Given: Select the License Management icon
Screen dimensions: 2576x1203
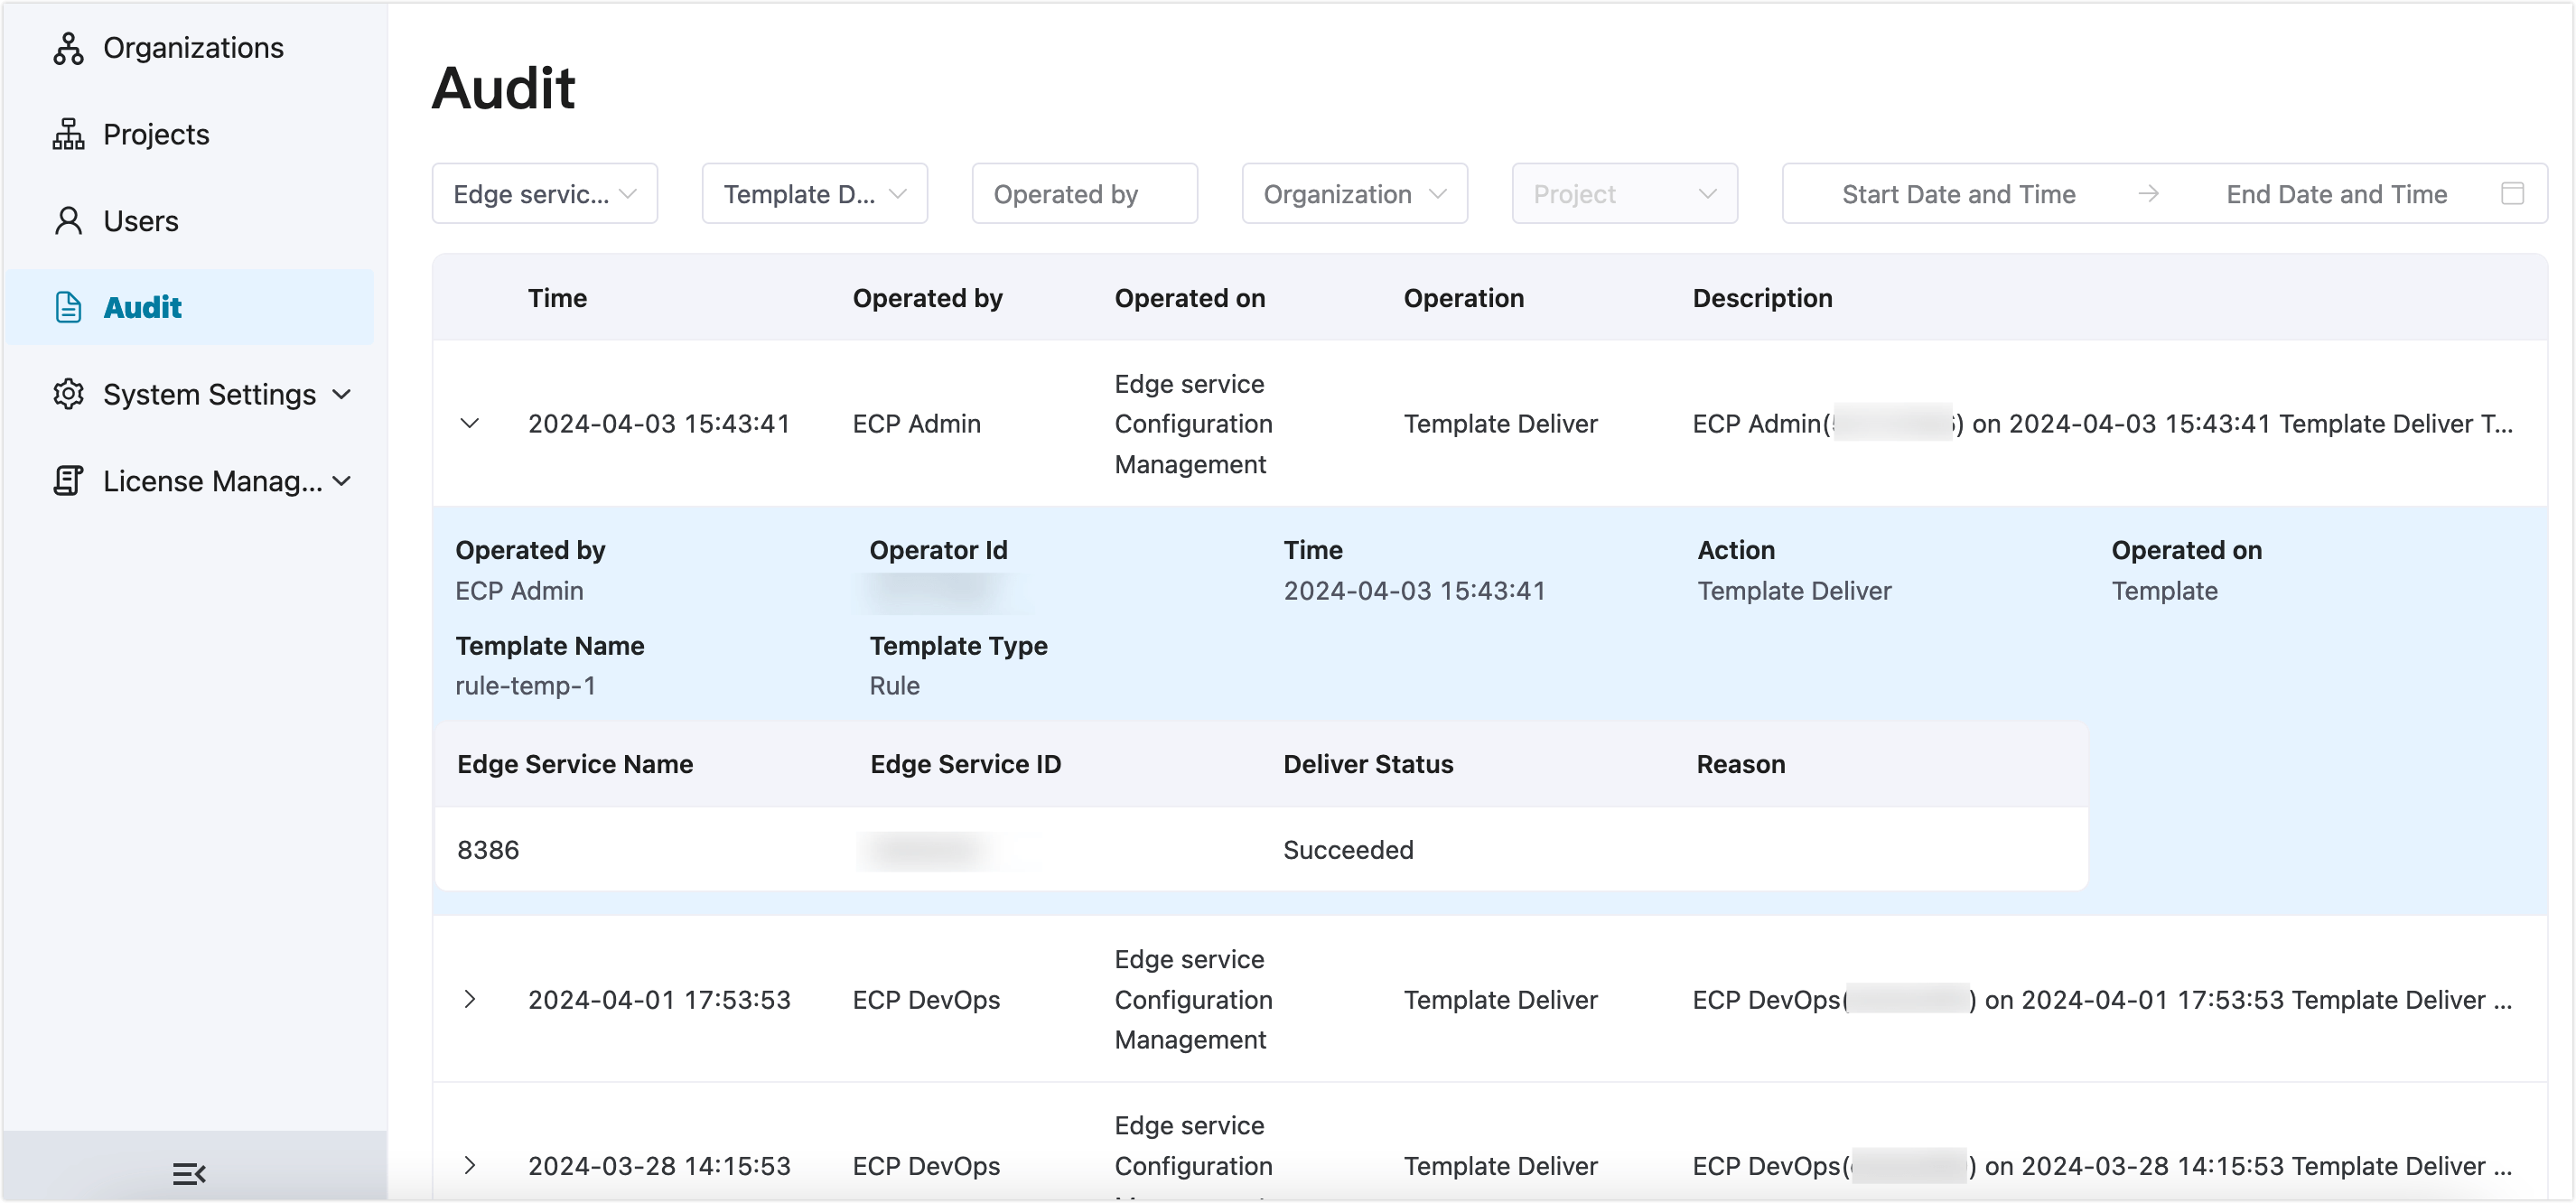Looking at the screenshot, I should pyautogui.click(x=67, y=481).
